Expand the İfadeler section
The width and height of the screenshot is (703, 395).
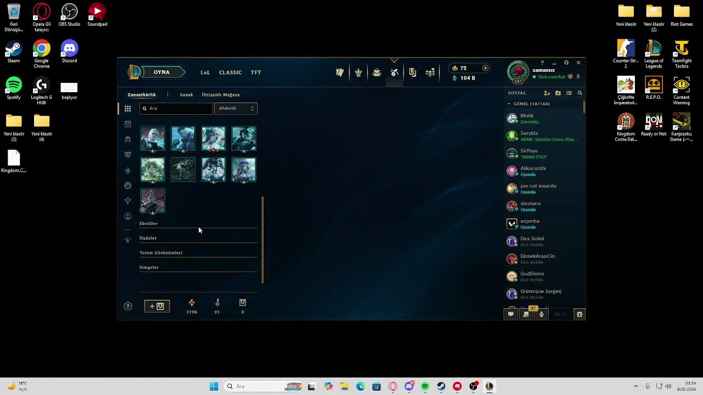[198, 239]
